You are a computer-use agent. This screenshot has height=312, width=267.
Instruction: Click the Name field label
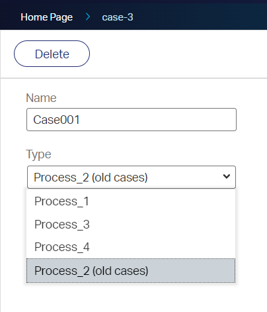tap(41, 98)
